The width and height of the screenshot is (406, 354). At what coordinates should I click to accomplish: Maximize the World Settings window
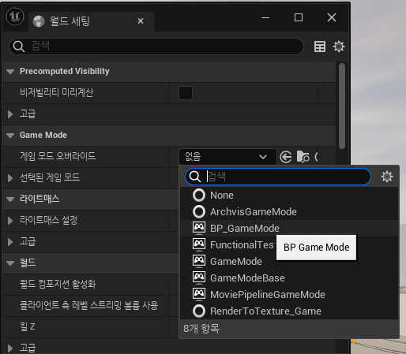pyautogui.click(x=299, y=17)
